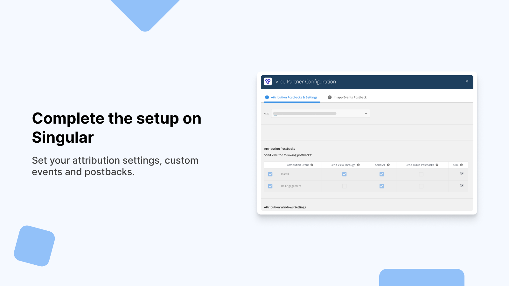Viewport: 509px width, 286px height.
Task: Uncheck the Re-Engagement attribution event checkbox
Action: [x=270, y=186]
